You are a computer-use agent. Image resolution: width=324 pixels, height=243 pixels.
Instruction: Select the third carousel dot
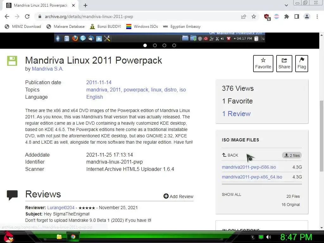coord(164,46)
